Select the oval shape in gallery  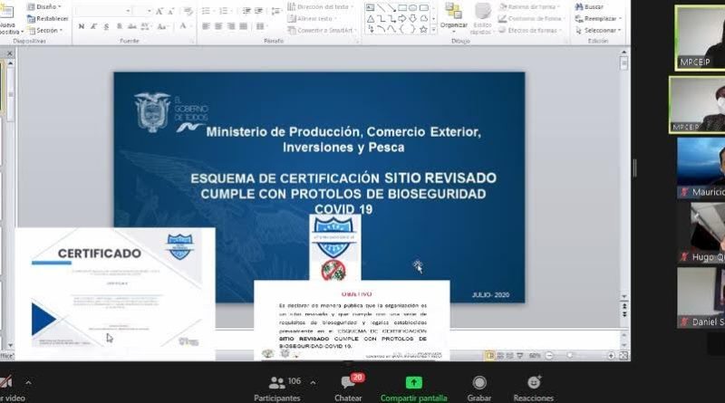pyautogui.click(x=413, y=8)
